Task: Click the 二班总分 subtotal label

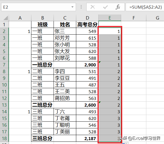Action: 42,105
